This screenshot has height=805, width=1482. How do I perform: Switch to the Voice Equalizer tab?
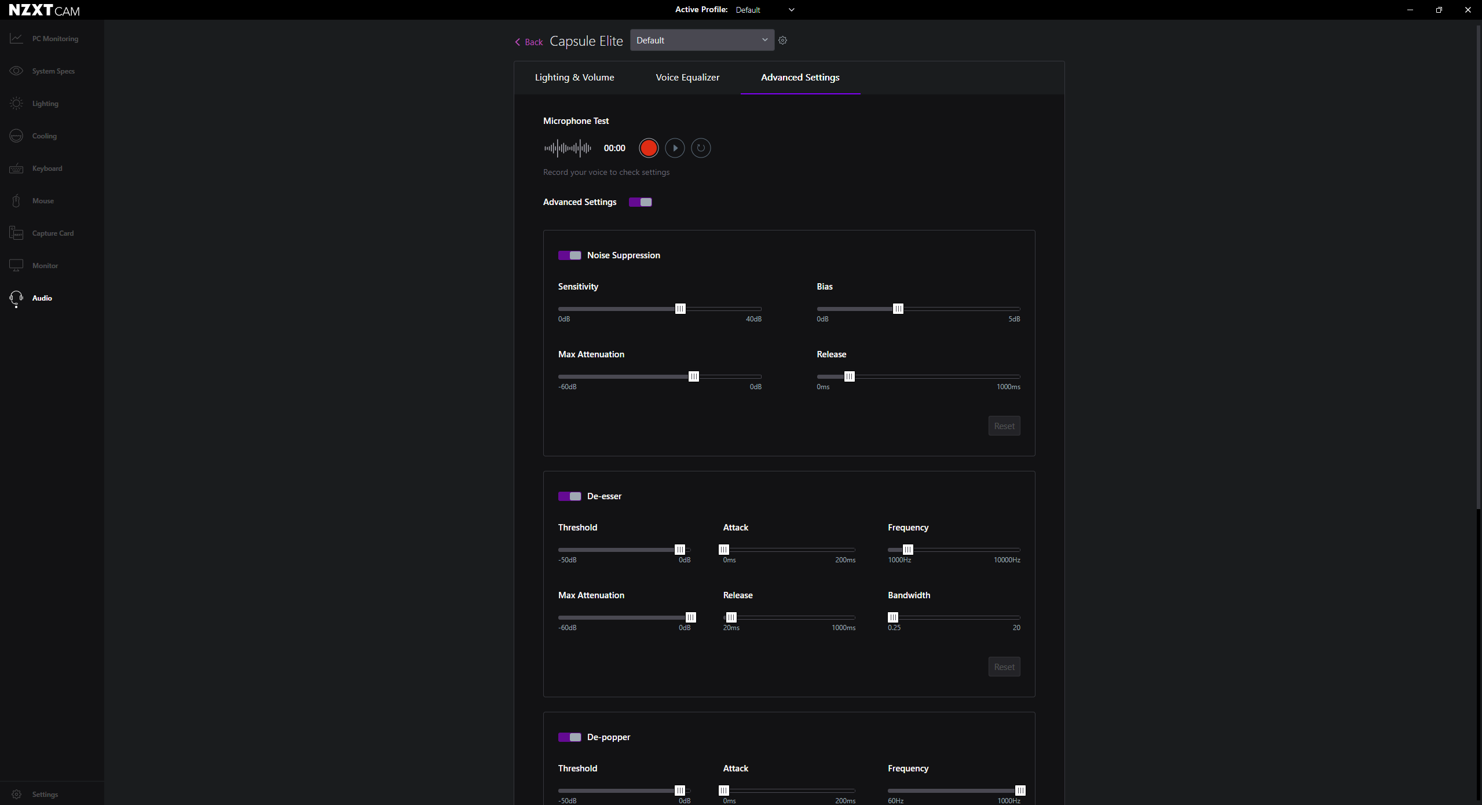tap(687, 78)
